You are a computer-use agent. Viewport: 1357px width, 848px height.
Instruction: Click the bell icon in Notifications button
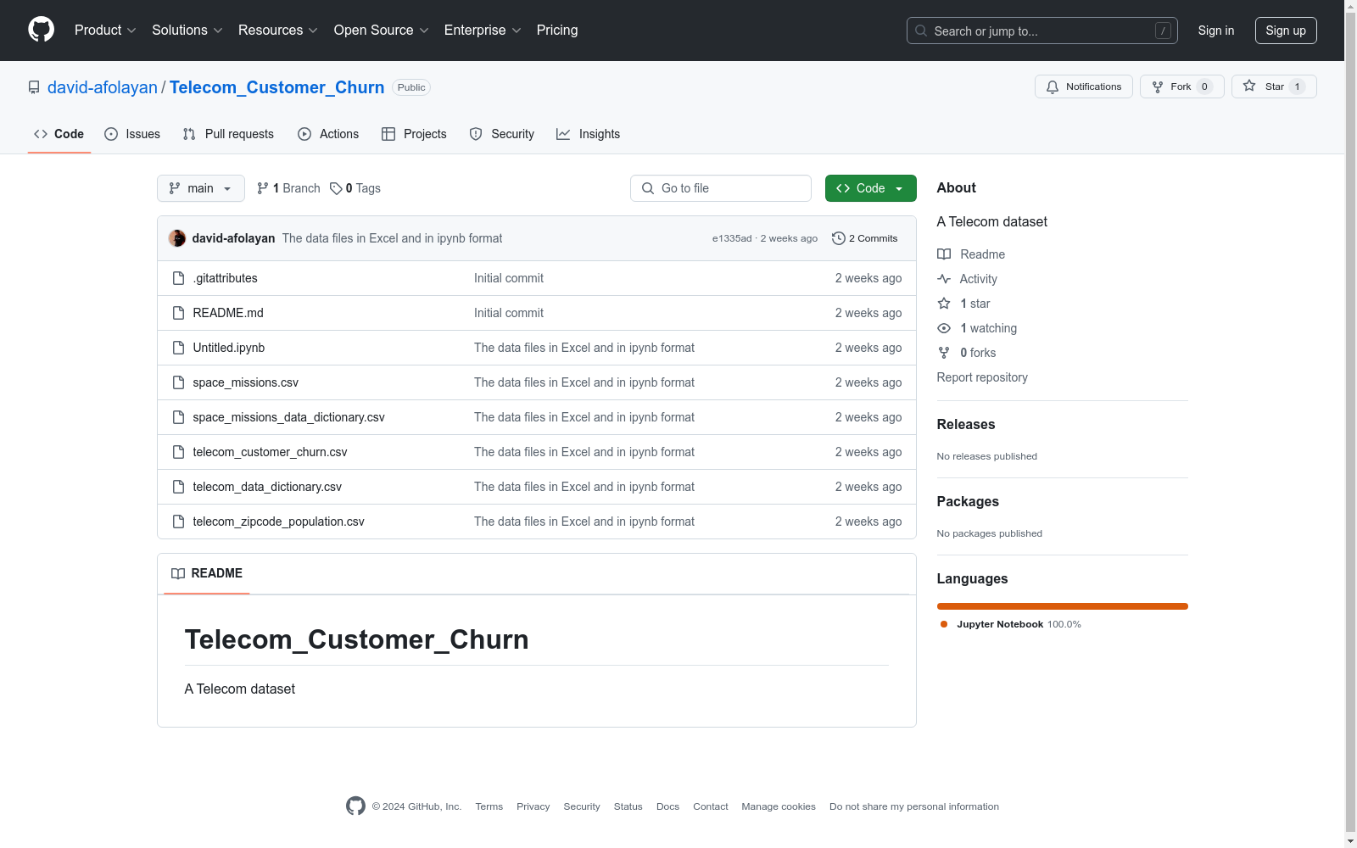(1053, 86)
